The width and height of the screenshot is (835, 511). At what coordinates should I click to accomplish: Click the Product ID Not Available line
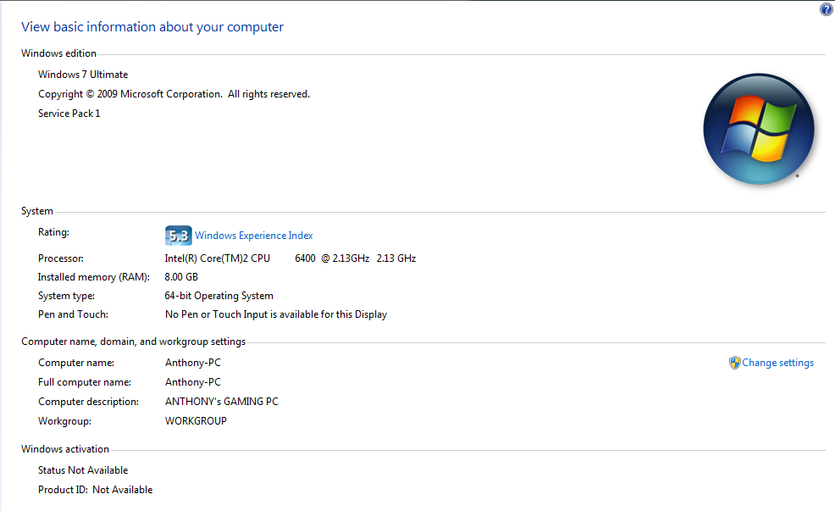coord(96,490)
